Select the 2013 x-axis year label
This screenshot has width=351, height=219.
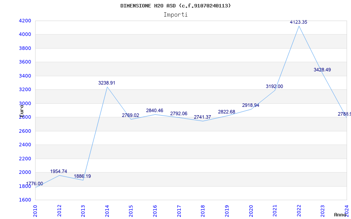[x=83, y=211]
